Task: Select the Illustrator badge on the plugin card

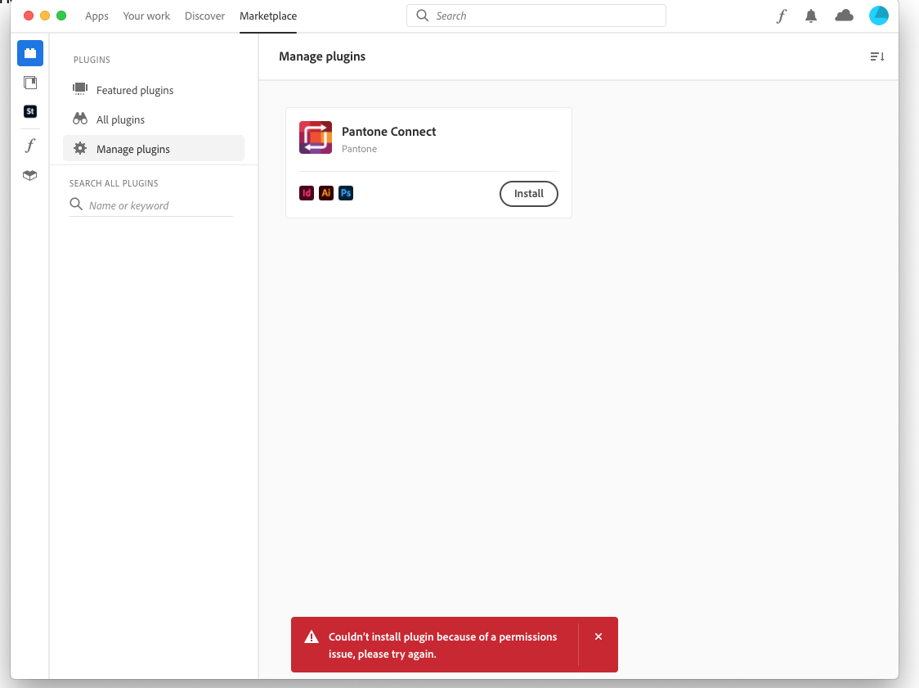Action: point(326,193)
